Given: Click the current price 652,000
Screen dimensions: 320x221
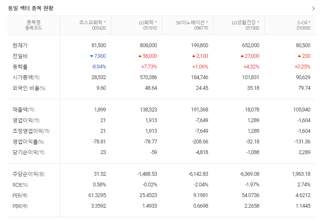Looking at the screenshot, I should coord(251,45).
